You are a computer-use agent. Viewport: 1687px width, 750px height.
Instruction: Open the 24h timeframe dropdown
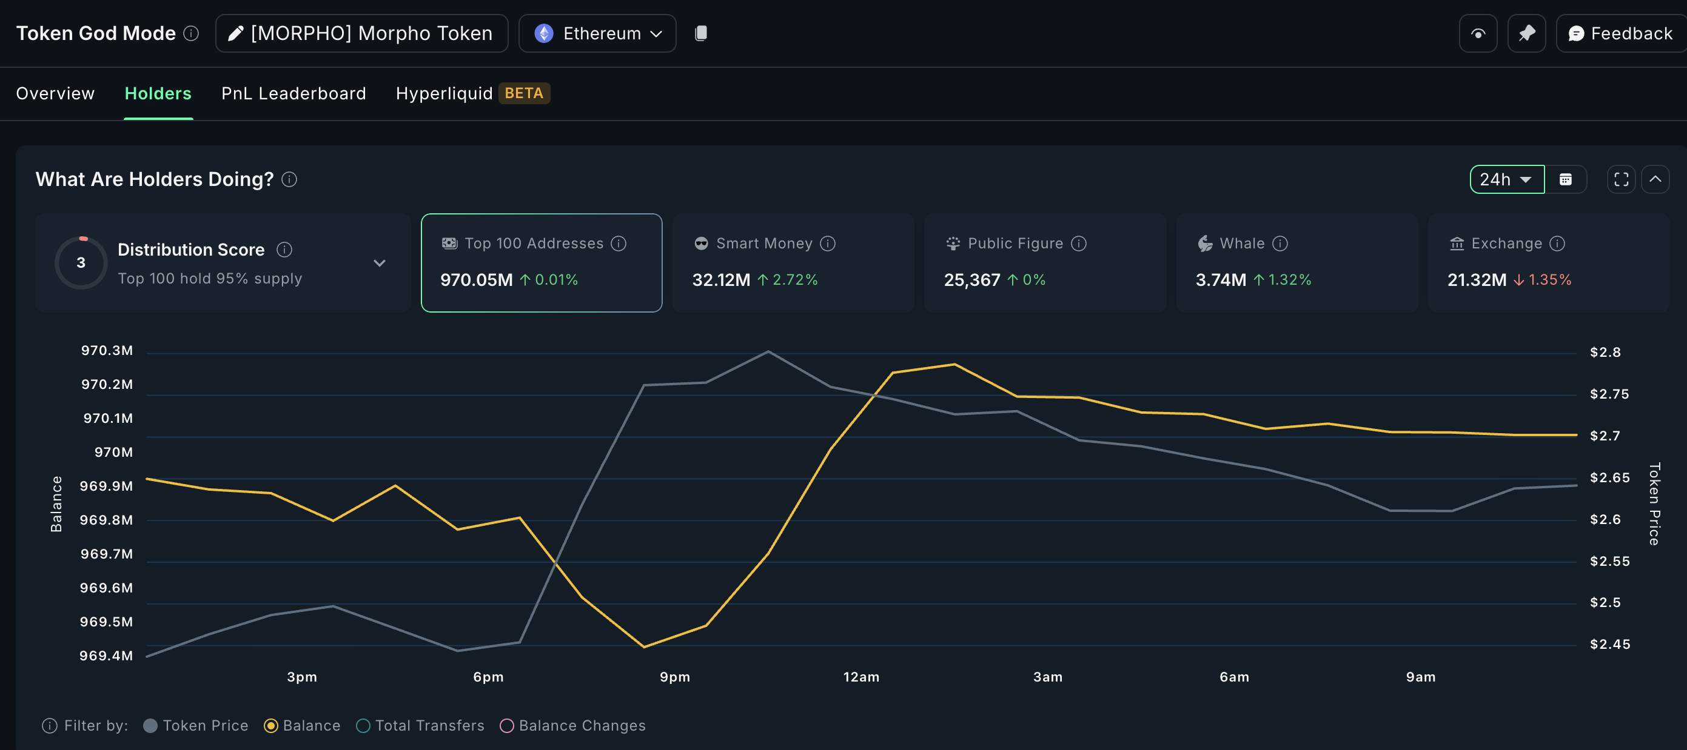coord(1506,179)
